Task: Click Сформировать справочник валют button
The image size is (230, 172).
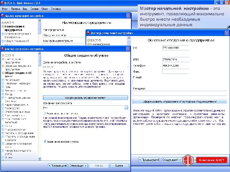Action: click(85, 98)
